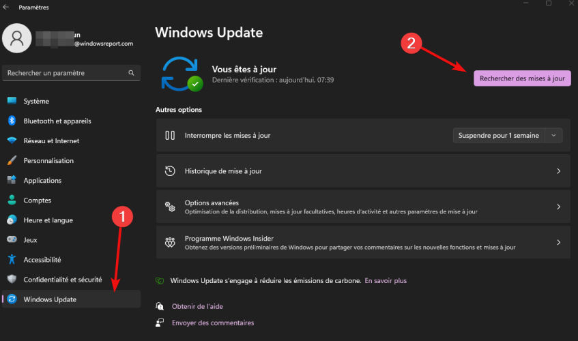
Task: Click the Heure et langue clock icon
Action: pyautogui.click(x=12, y=220)
